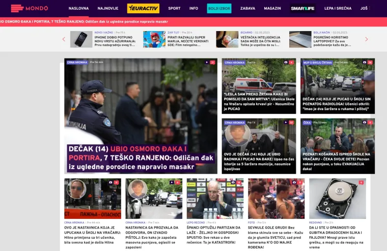Open the Smartlife section
The image size is (387, 251).
(x=302, y=8)
